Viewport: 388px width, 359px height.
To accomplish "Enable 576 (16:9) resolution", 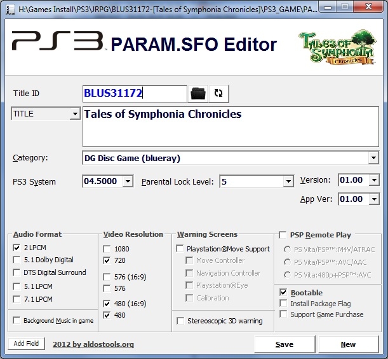I will [107, 277].
